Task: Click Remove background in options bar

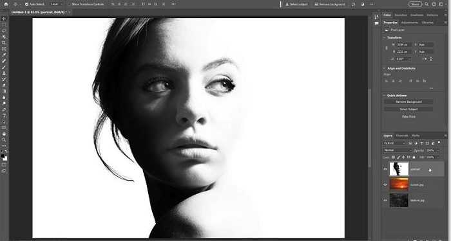Action: (330, 4)
